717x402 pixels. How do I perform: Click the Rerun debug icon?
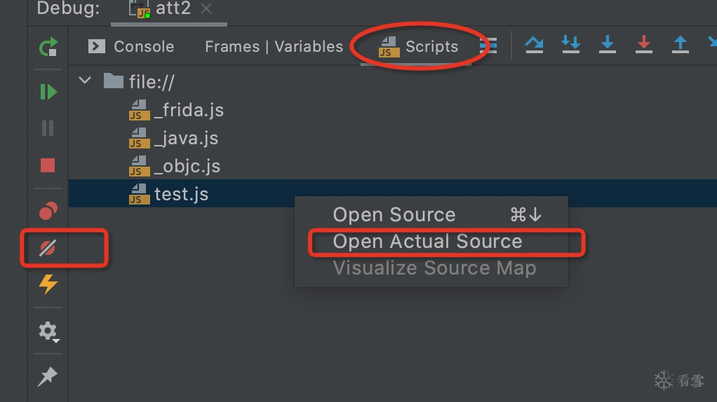coord(48,47)
